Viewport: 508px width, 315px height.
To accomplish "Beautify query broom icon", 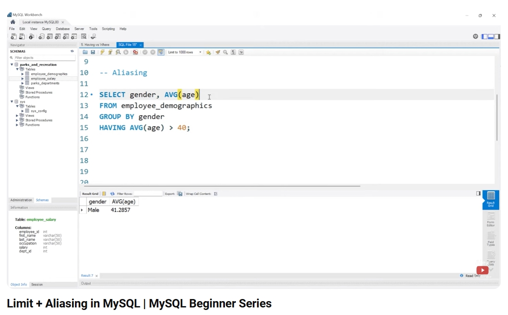I will [x=218, y=52].
